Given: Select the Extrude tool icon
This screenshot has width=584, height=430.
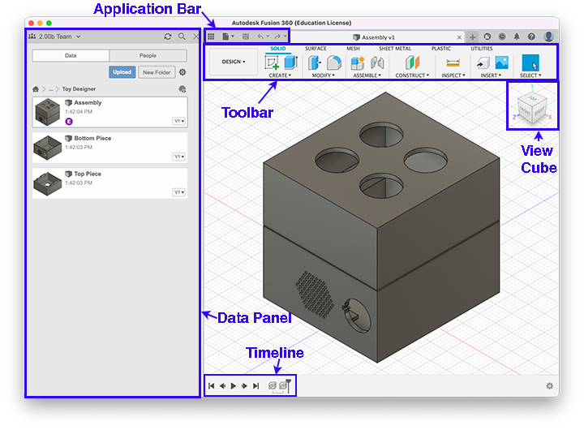Looking at the screenshot, I should tap(290, 62).
